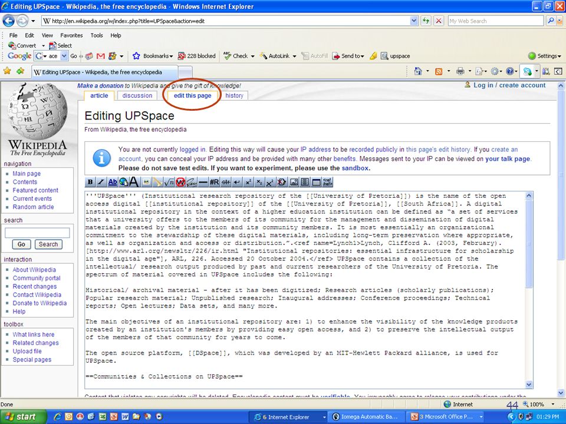This screenshot has height=424, width=566.
Task: Insert your signature with the signature icon
Action: pos(192,182)
